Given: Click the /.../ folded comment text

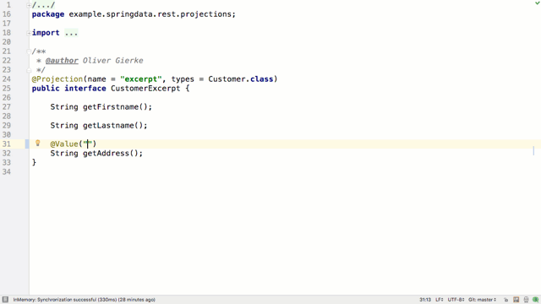Looking at the screenshot, I should pos(43,5).
